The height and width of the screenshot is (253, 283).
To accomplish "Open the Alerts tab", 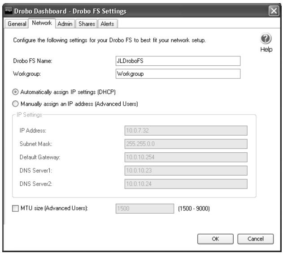I will click(107, 24).
